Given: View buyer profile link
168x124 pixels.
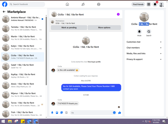Looking at the screenshot, I should [94, 62].
